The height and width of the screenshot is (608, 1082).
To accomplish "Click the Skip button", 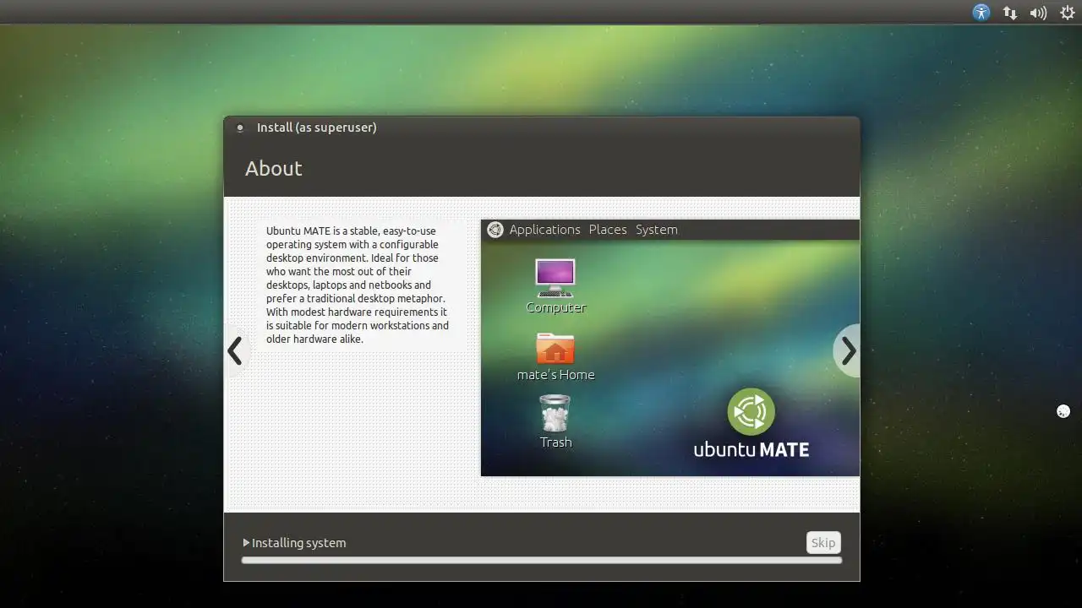I will [823, 543].
